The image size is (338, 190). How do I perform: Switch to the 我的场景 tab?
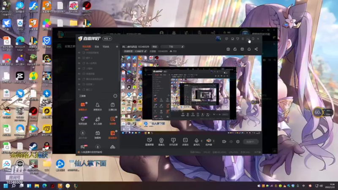point(87,46)
